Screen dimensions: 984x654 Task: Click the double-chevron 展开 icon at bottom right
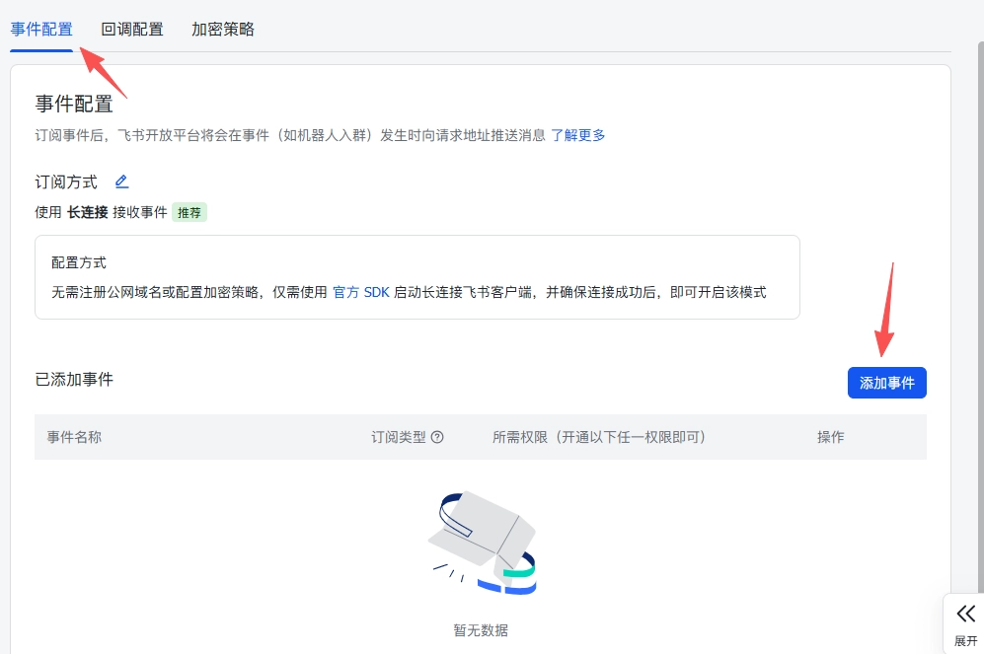[965, 612]
